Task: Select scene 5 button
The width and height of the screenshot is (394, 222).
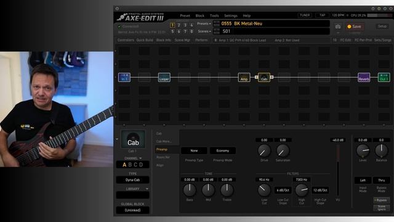Action: pos(172,31)
